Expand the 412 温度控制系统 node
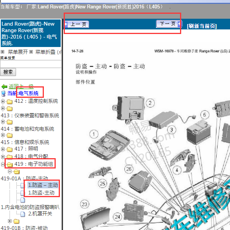 point(3,101)
